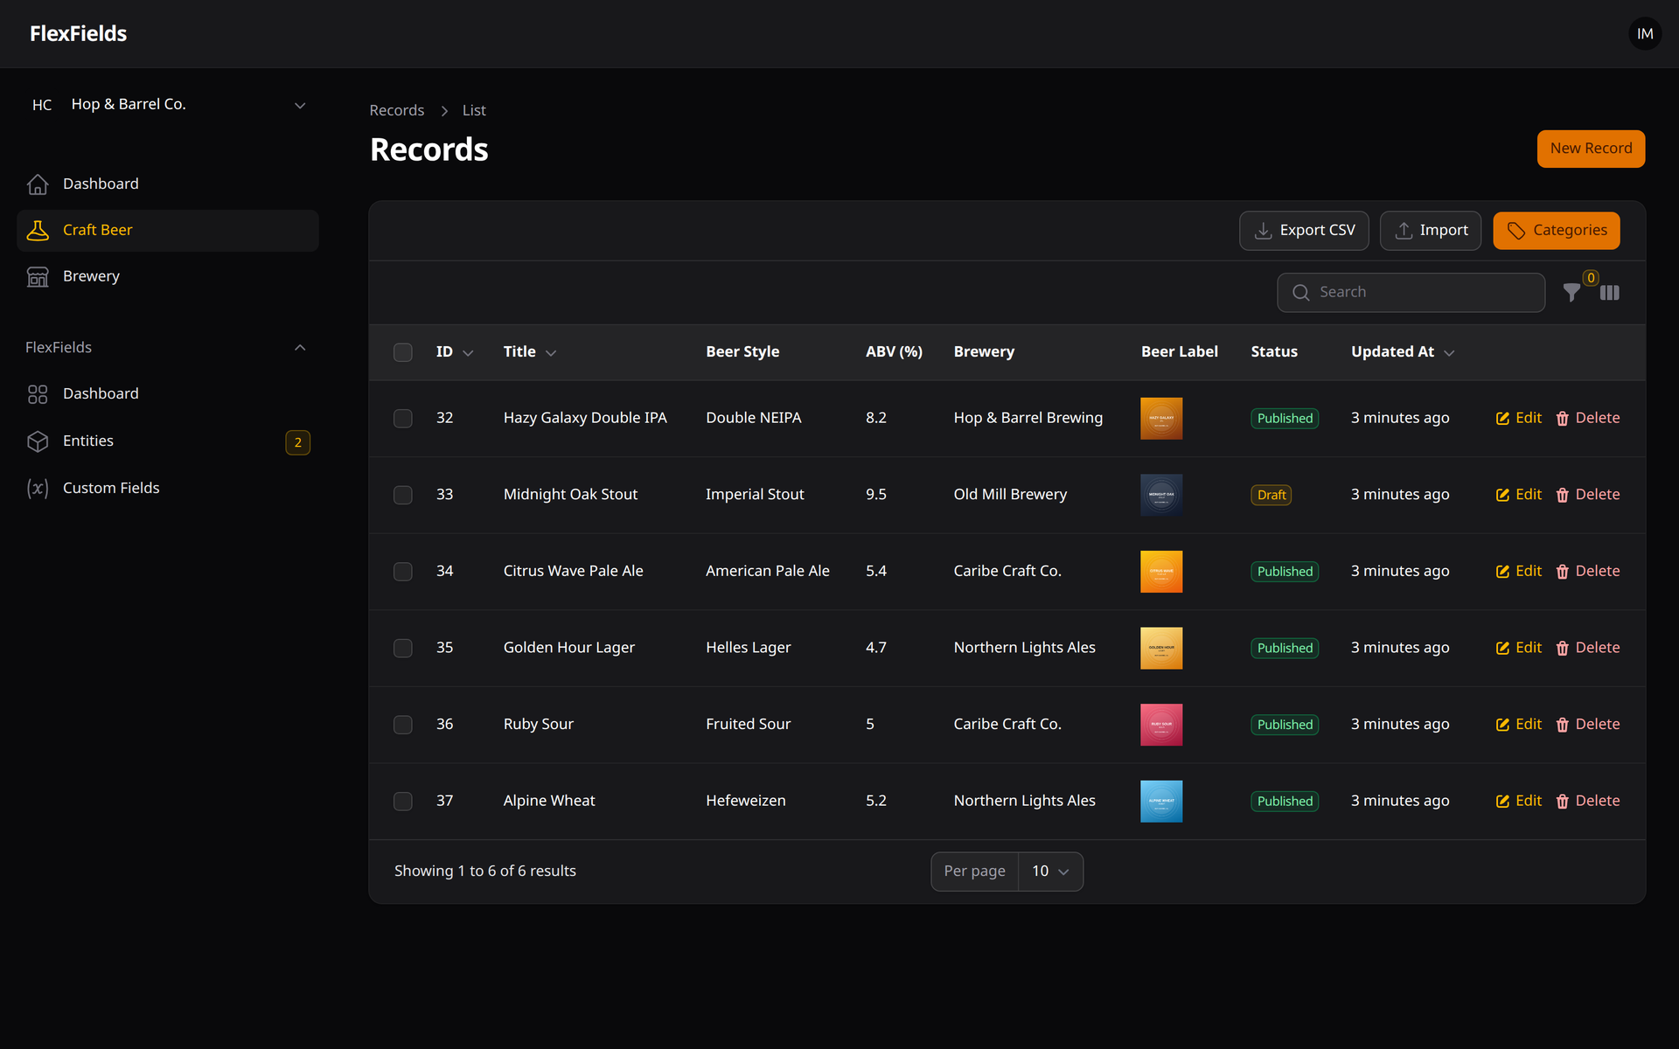Image resolution: width=1679 pixels, height=1049 pixels.
Task: Click the New Record button
Action: [x=1591, y=149]
